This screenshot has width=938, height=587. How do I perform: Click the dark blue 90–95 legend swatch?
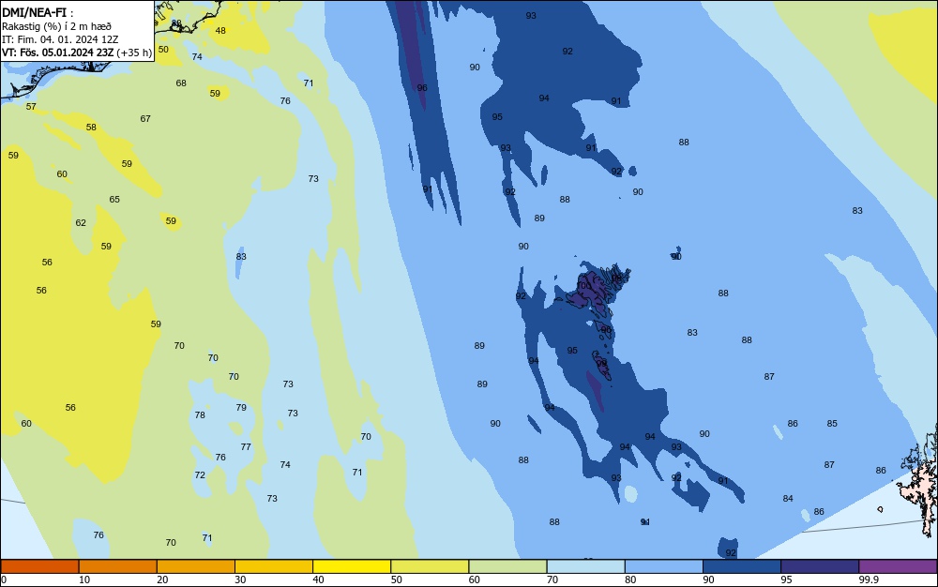click(x=742, y=566)
